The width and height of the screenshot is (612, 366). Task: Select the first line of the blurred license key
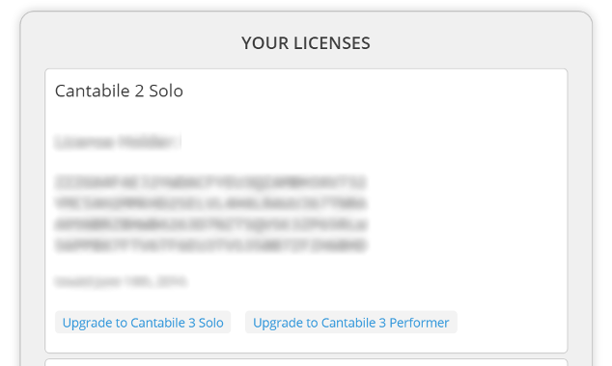point(210,183)
